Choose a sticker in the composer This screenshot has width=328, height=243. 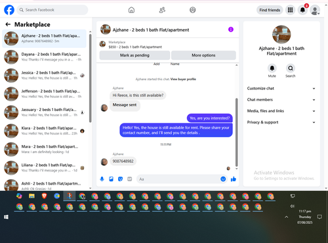pos(120,179)
